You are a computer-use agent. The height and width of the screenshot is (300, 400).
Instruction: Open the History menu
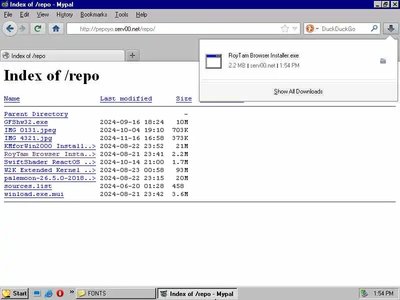pos(64,14)
